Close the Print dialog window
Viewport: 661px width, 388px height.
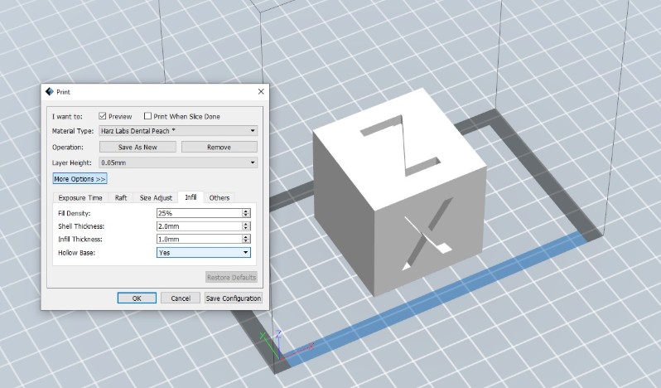point(261,91)
